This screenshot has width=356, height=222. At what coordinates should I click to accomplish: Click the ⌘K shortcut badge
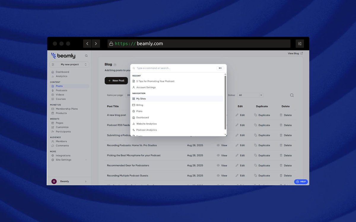(220, 68)
